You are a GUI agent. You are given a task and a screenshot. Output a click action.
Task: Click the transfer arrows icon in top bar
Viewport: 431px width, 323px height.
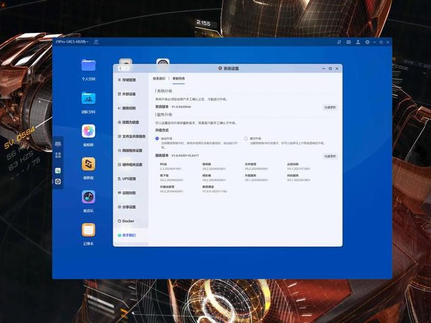pyautogui.click(x=339, y=42)
